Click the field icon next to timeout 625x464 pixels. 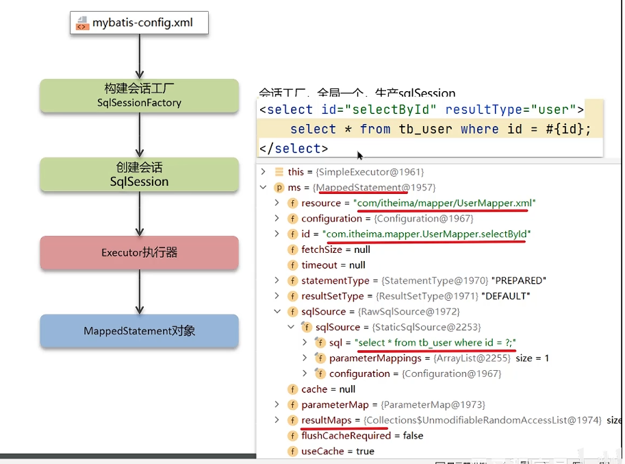tap(292, 265)
